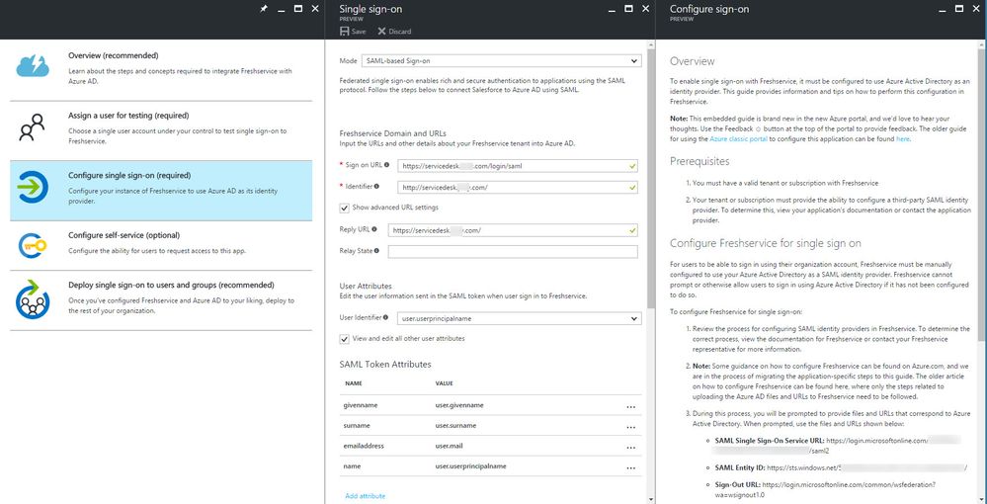Click the Discard X icon
Viewport: 987px width, 504px height.
(x=381, y=32)
